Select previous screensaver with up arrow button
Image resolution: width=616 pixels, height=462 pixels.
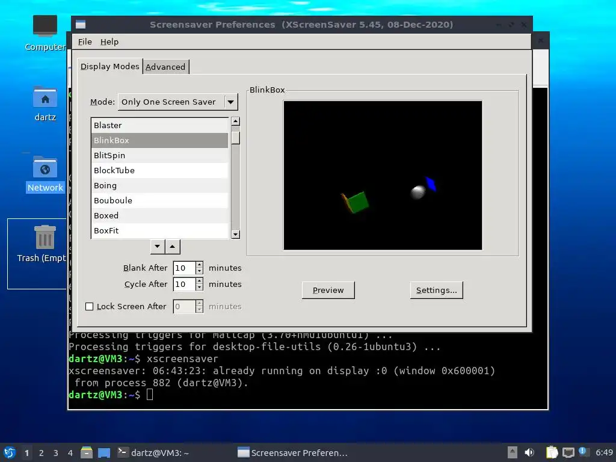click(173, 247)
